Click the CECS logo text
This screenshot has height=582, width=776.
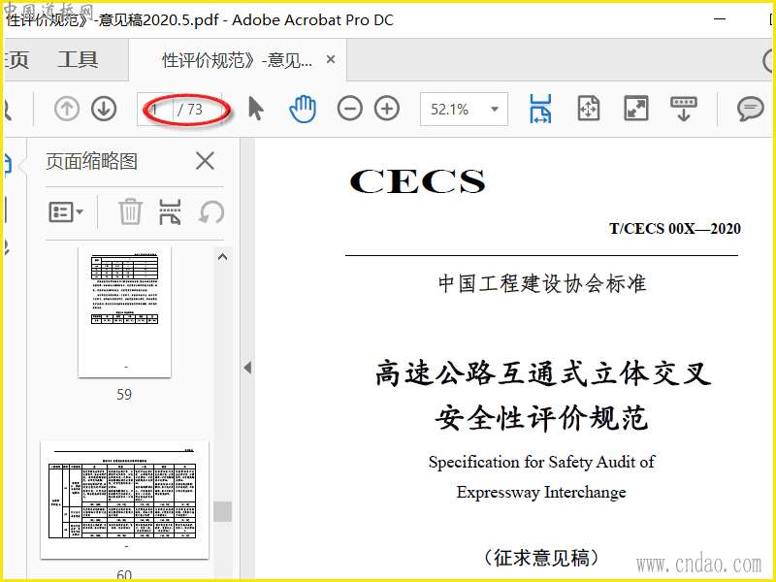pos(418,181)
